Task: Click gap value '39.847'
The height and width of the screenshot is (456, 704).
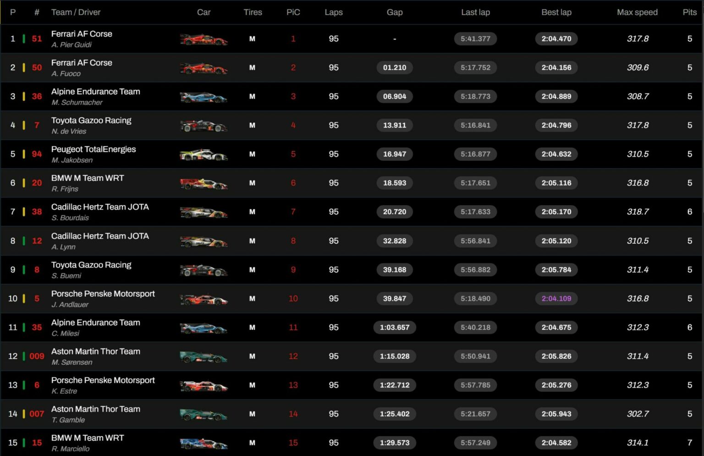Action: click(395, 299)
